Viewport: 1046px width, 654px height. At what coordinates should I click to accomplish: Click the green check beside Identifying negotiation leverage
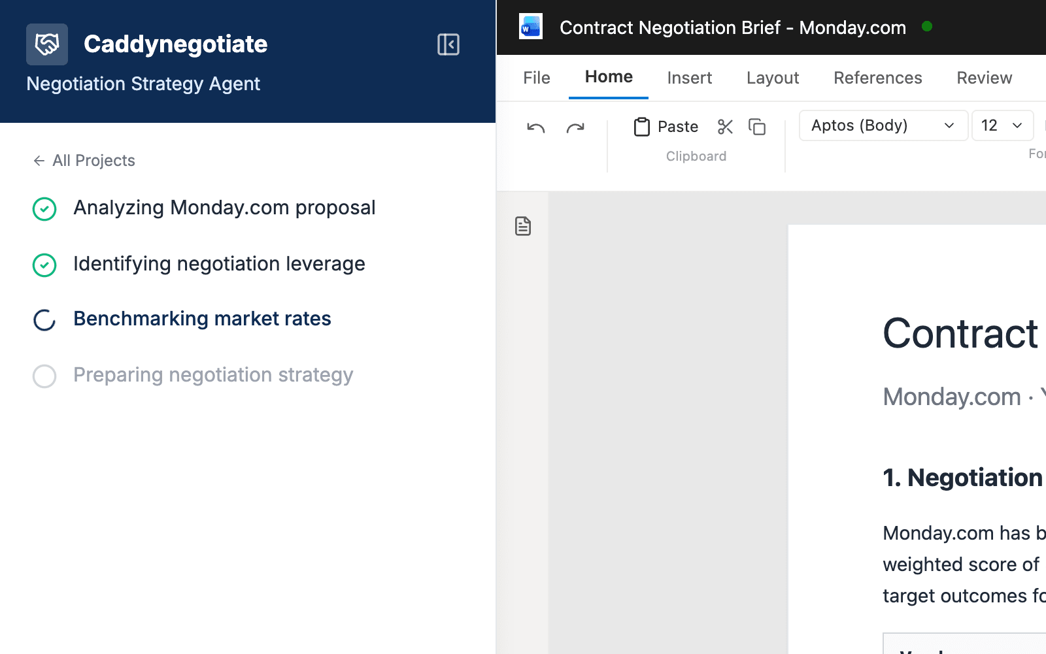44,265
